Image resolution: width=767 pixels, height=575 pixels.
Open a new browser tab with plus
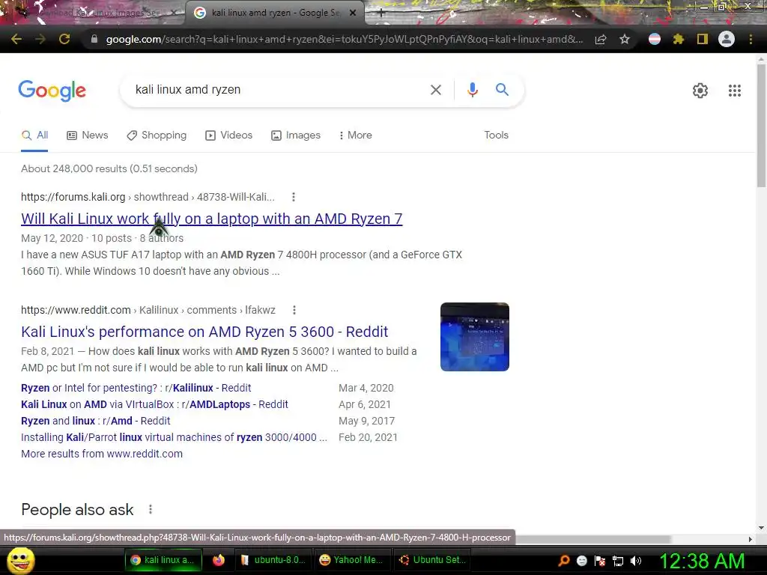pyautogui.click(x=381, y=13)
